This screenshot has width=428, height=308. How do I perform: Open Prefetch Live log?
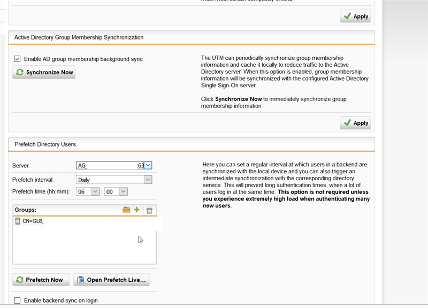click(111, 280)
